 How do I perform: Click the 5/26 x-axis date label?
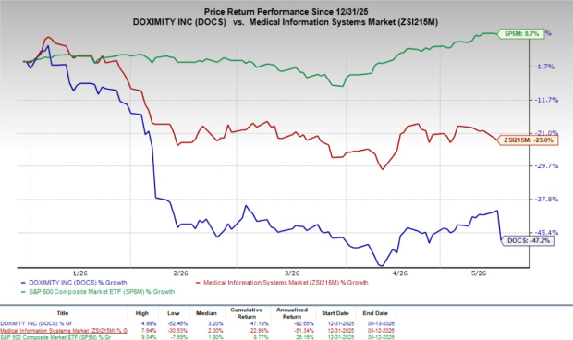[x=479, y=273]
